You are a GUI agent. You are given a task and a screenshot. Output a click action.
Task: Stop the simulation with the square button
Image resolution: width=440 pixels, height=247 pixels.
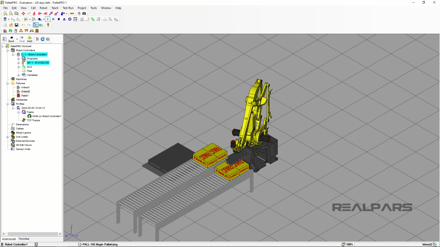coord(59,19)
